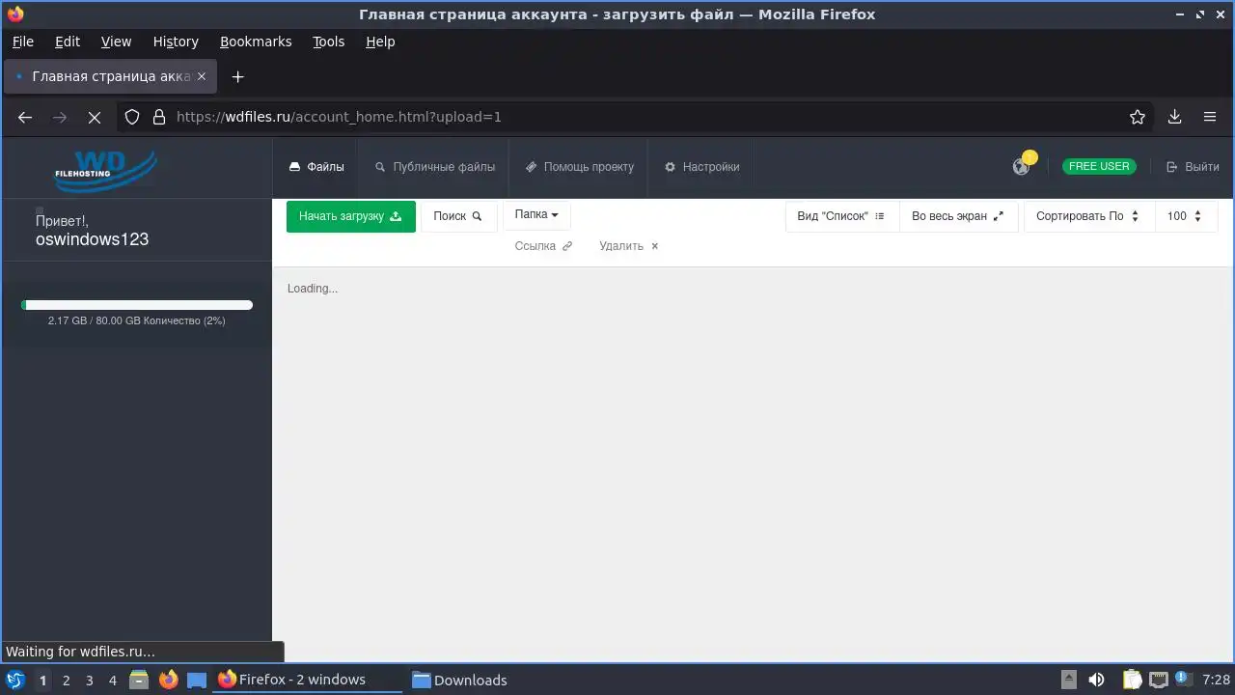The height and width of the screenshot is (695, 1235).
Task: Click the FREE USER badge
Action: (1099, 166)
